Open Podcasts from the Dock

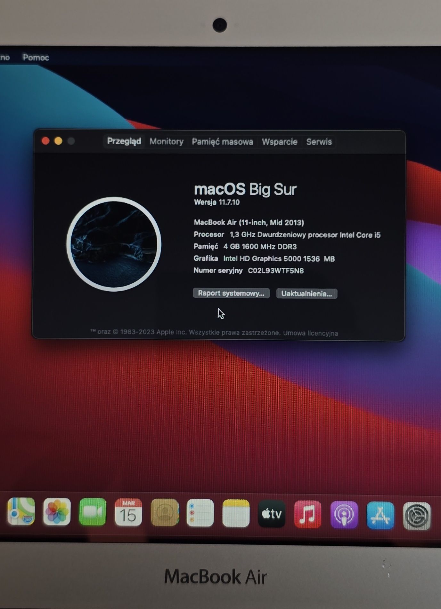[x=344, y=515]
